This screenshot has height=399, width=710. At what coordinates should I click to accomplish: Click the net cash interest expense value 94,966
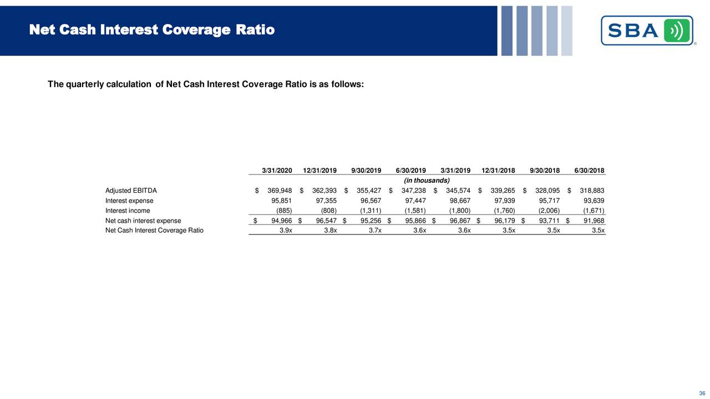[282, 221]
